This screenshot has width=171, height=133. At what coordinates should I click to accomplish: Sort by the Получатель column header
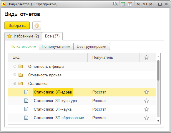(x=113, y=58)
